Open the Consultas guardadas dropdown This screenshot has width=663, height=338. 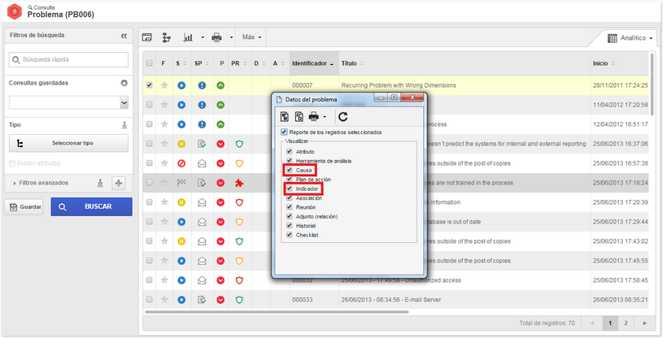coord(124,102)
